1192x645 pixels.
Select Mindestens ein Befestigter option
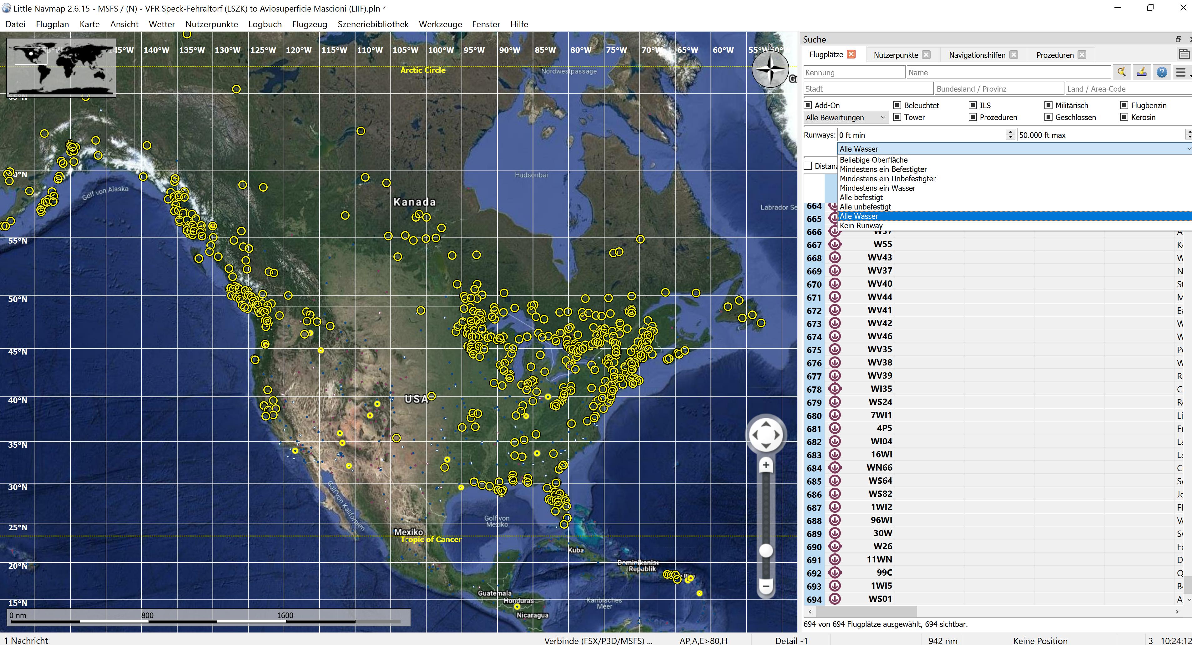point(1014,169)
